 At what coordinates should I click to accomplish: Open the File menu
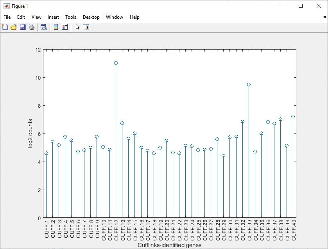point(7,17)
